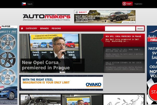Open the map outline thumbnail

click(x=124, y=100)
